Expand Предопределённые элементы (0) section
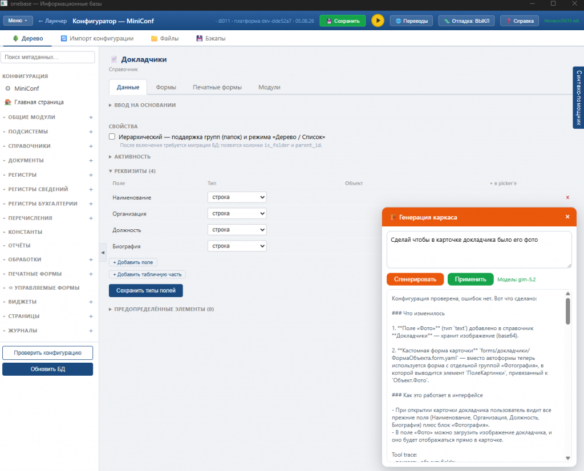 pos(161,310)
